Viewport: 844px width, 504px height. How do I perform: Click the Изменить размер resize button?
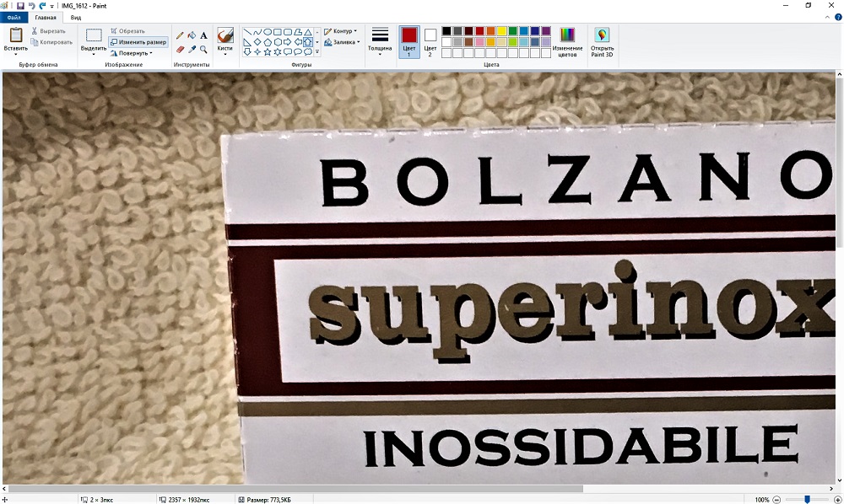(x=138, y=42)
